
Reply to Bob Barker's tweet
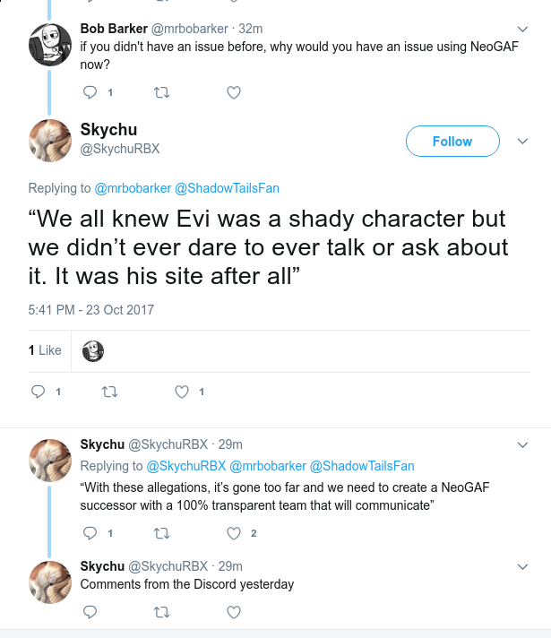tap(90, 93)
